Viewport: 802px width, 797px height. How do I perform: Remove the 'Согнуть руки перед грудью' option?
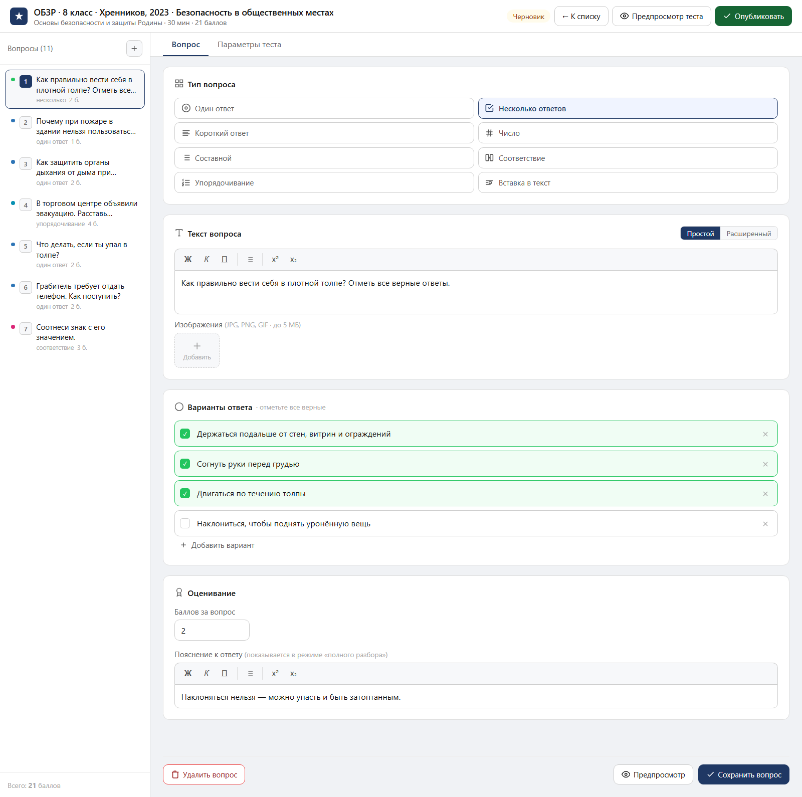point(765,464)
